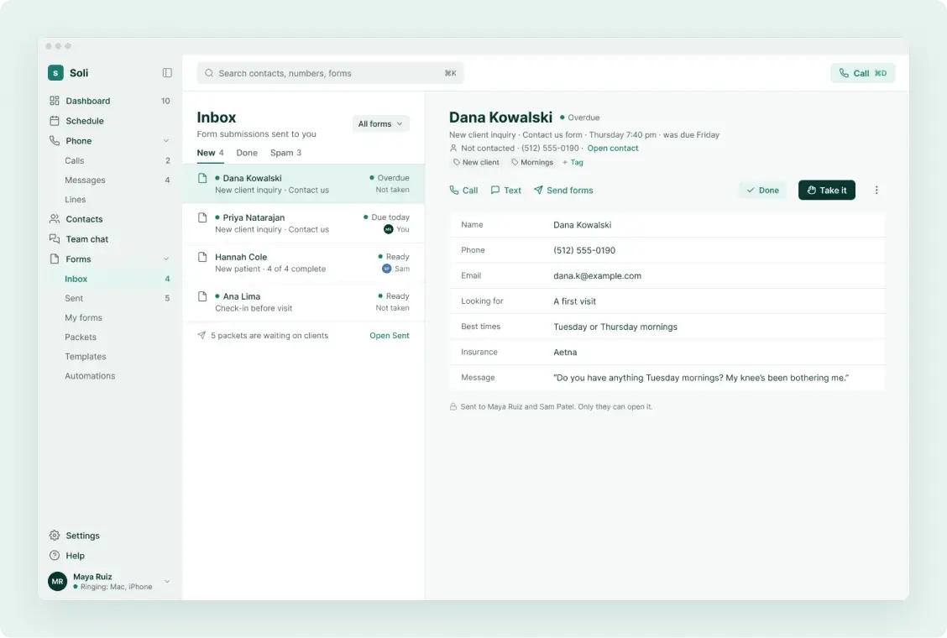Open Messages under Phone
Image resolution: width=947 pixels, height=638 pixels.
pyautogui.click(x=109, y=180)
